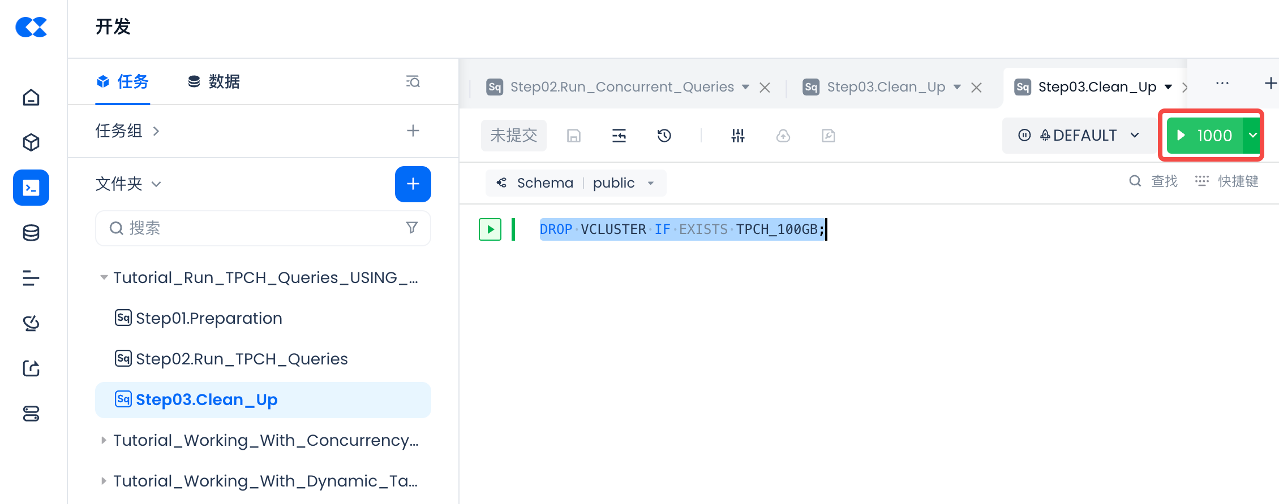Switch to Step02.Run_Concurrent_Queries tab
The width and height of the screenshot is (1279, 504).
[621, 87]
